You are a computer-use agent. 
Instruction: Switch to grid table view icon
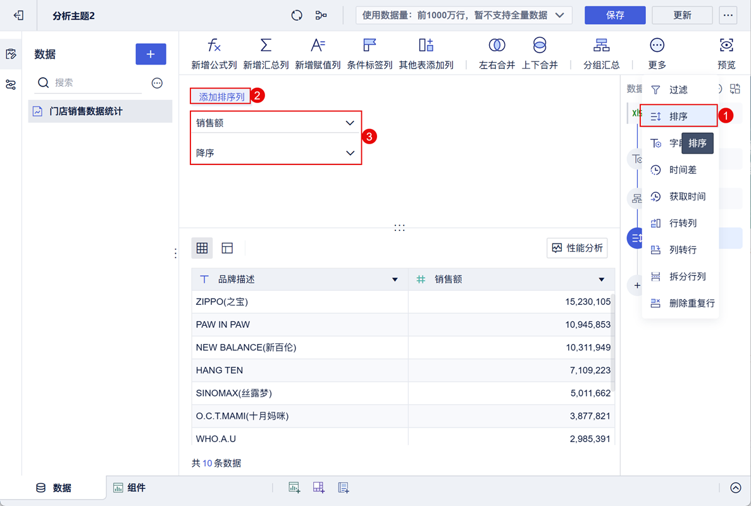tap(202, 248)
